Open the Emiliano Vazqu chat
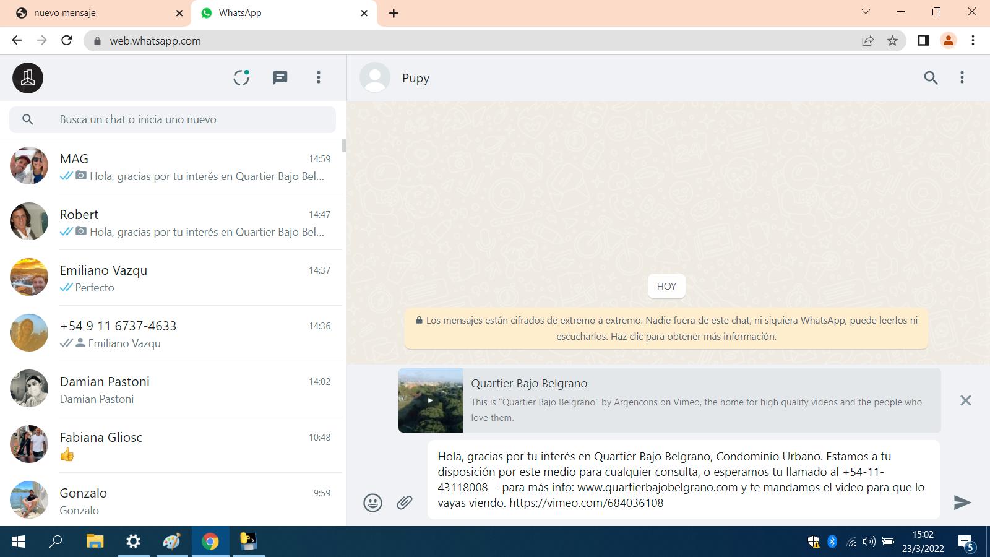990x557 pixels. pyautogui.click(x=173, y=278)
